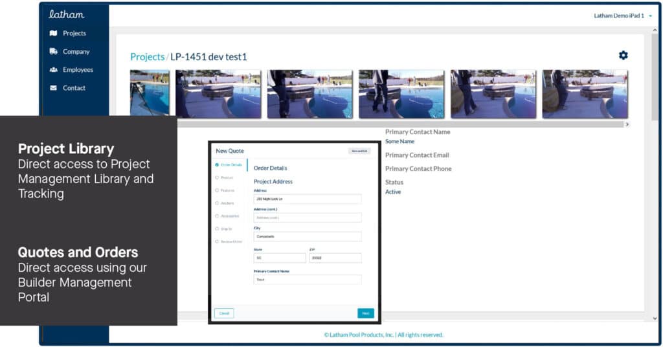The image size is (663, 347).
Task: Open project settings via gear icon
Action: 623,56
